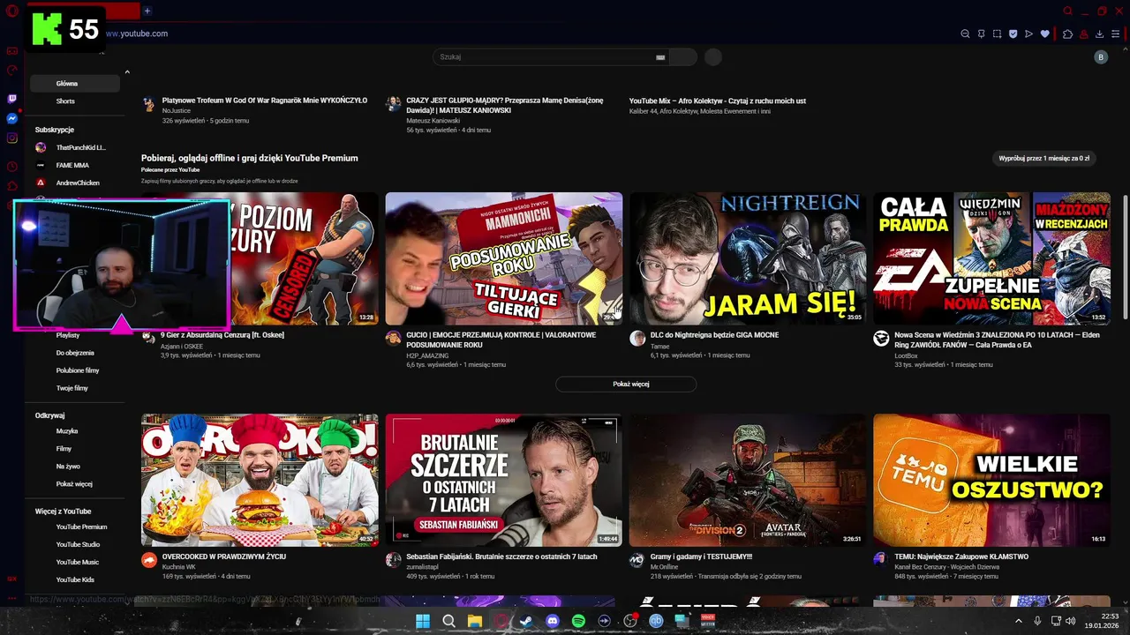Open the Kuchnia WK channel name
Viewport: 1130px width, 635px height.
click(x=179, y=567)
